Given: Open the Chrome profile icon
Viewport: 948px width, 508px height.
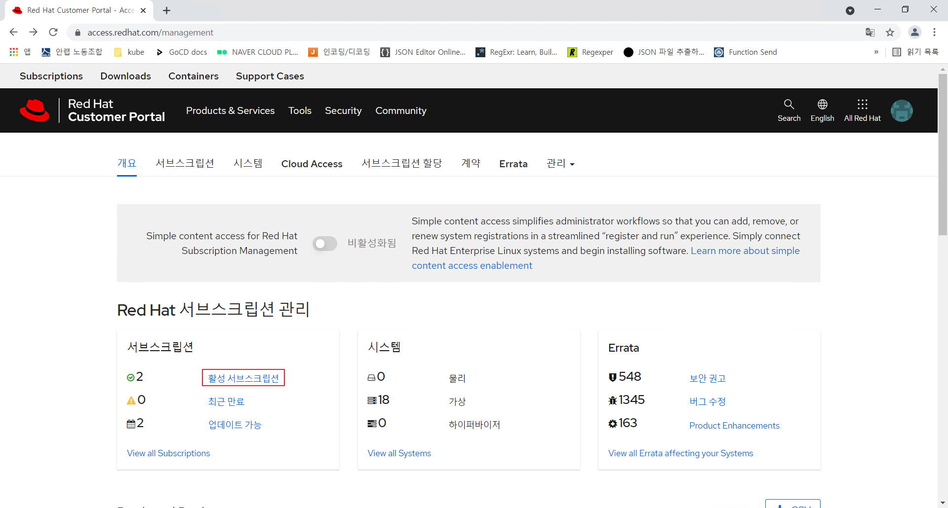Looking at the screenshot, I should [914, 32].
